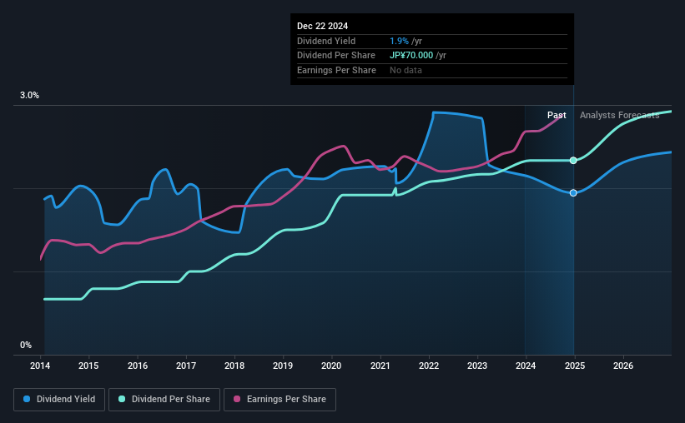Click the 2020 x-axis label
This screenshot has width=685, height=423.
pos(331,366)
